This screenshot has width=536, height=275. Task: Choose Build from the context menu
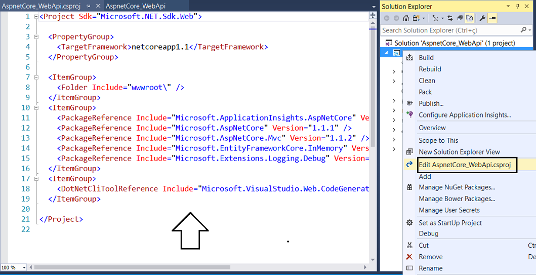[x=426, y=57]
